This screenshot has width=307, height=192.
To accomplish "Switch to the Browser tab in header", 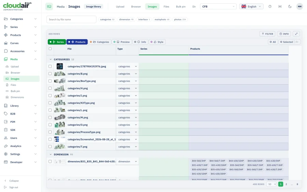I will (x=136, y=6).
